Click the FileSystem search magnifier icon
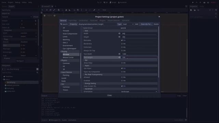This screenshot has height=123, width=219. (x=37, y=72)
